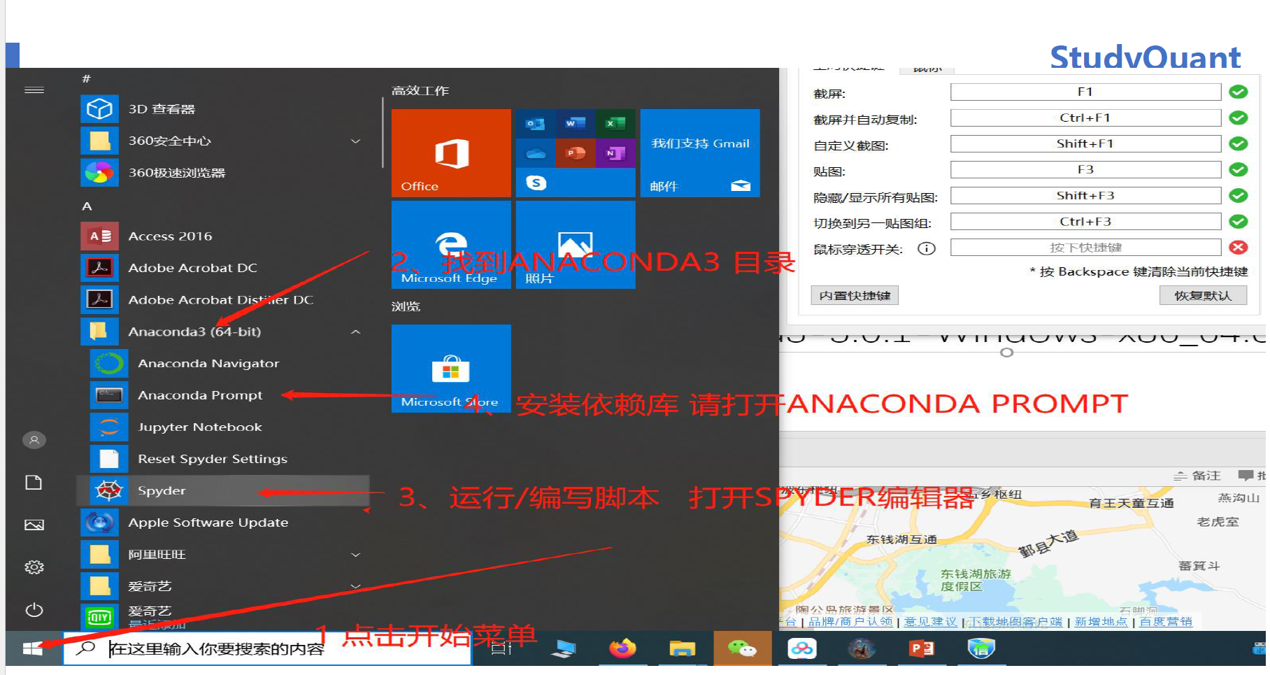Click the user account icon in Start
Viewport: 1270px width, 675px height.
tap(34, 440)
